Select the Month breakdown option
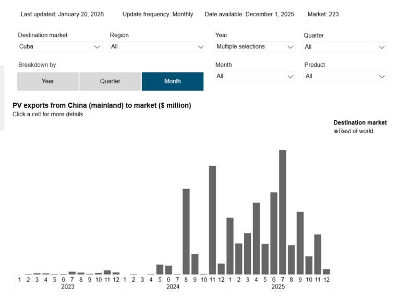399x298 pixels. (x=173, y=81)
